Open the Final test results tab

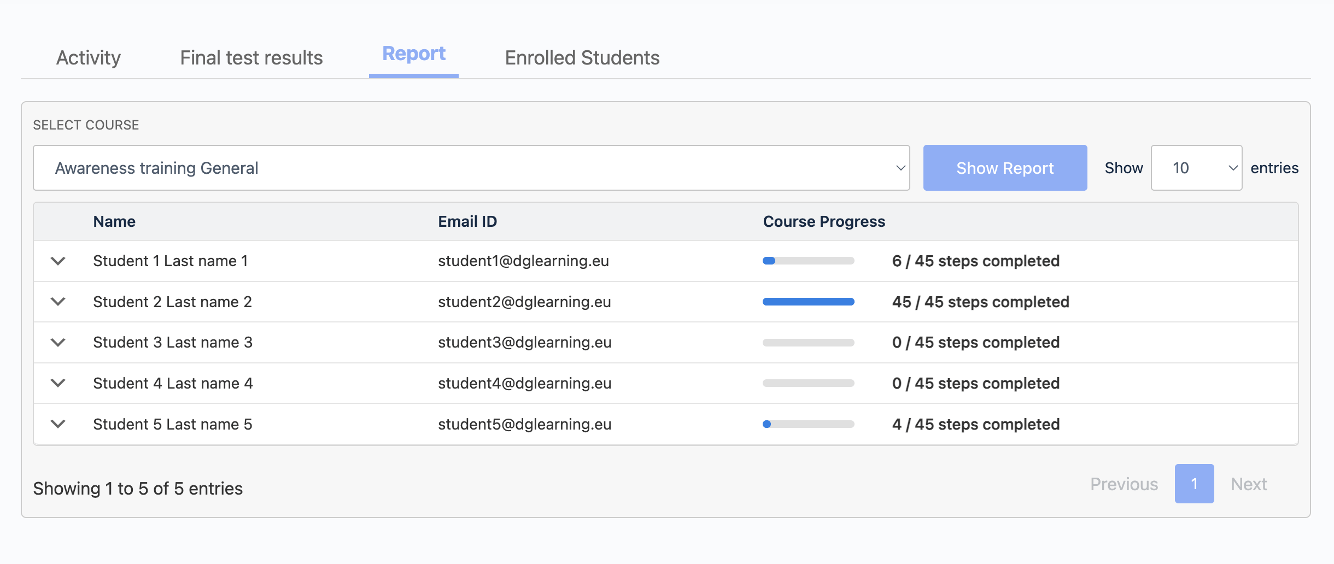point(251,57)
